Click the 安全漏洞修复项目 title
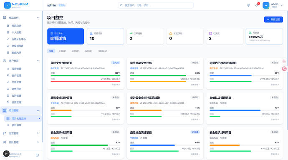 click(61, 132)
